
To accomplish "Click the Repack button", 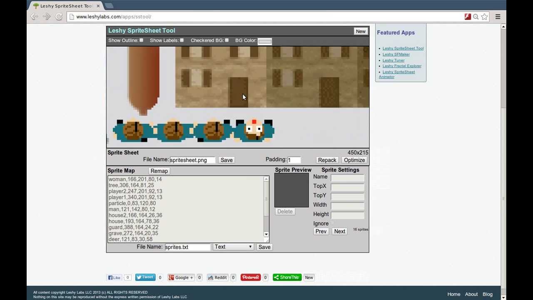I will 327,160.
